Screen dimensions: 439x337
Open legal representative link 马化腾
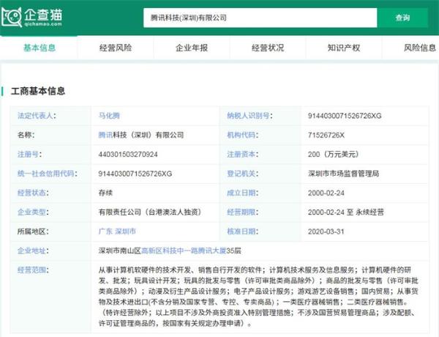point(109,116)
